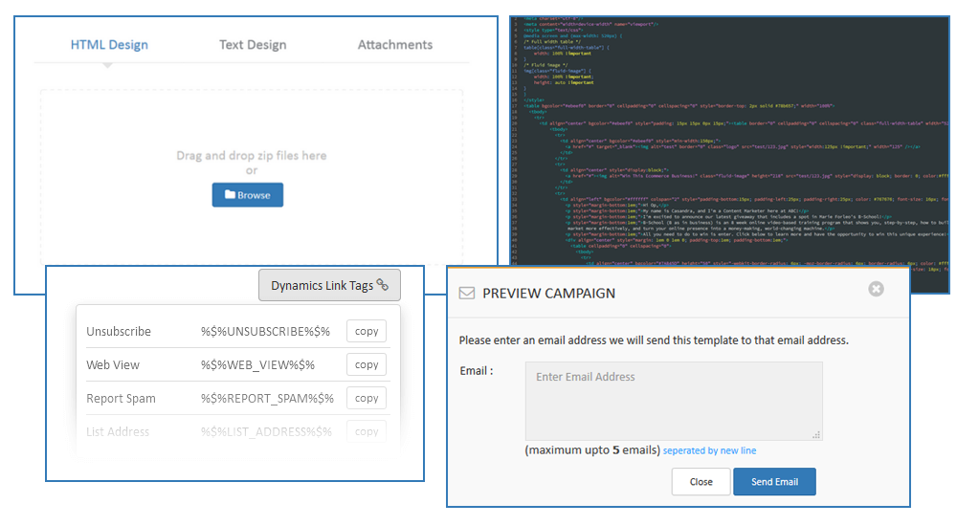Click the link chain icon on Dynamics Link Tags
Viewport: 957px width, 526px height.
383,284
